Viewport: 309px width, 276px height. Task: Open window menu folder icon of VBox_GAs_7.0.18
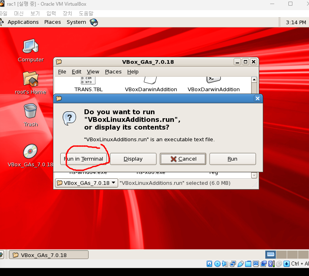point(59,62)
